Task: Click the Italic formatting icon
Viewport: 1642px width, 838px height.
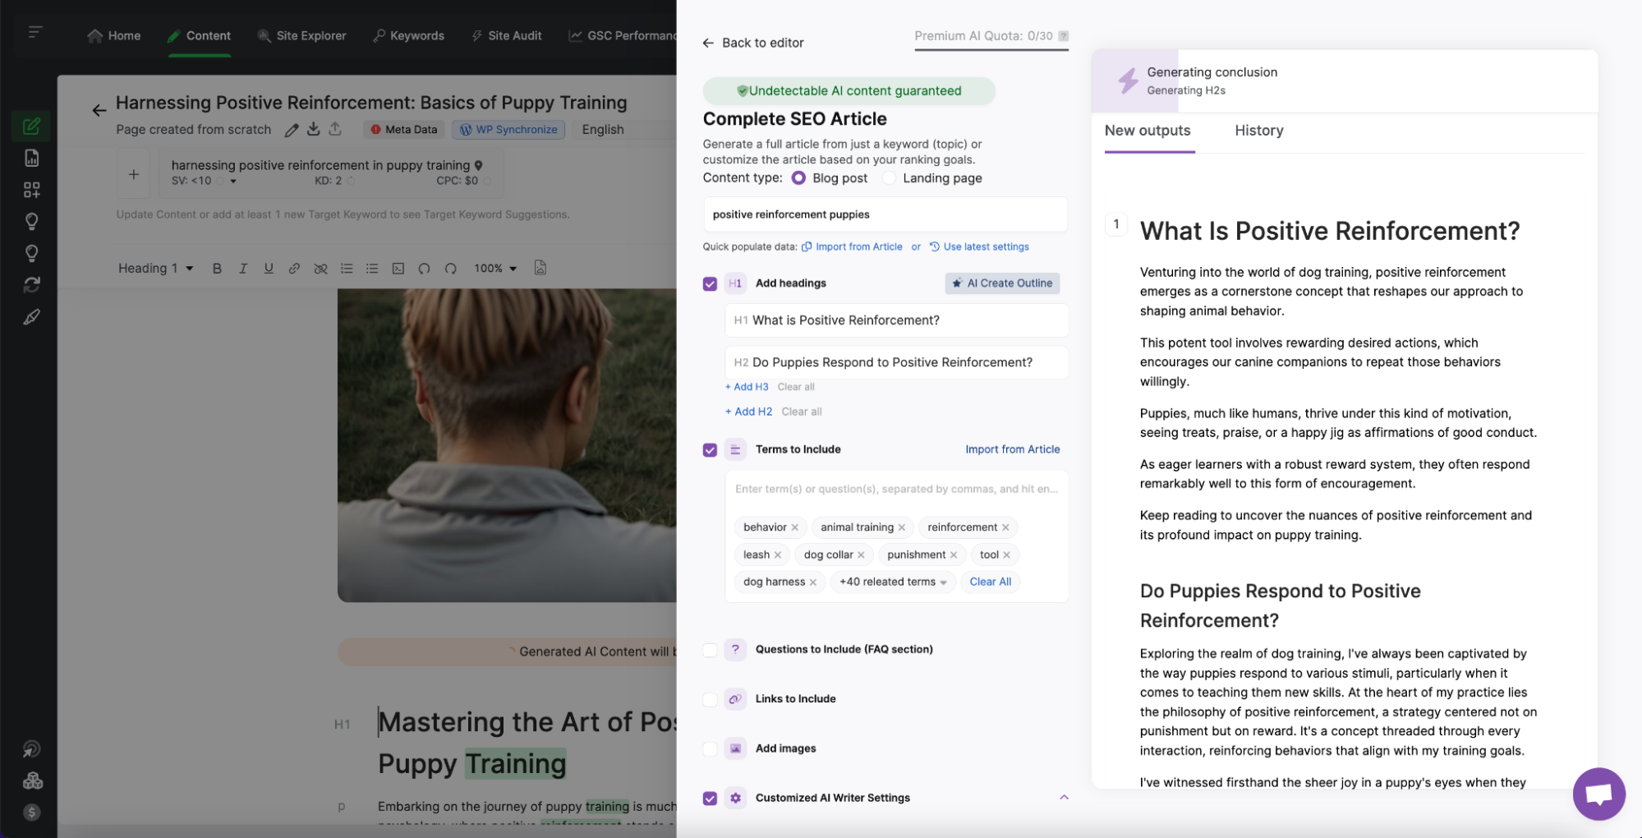Action: coord(243,269)
